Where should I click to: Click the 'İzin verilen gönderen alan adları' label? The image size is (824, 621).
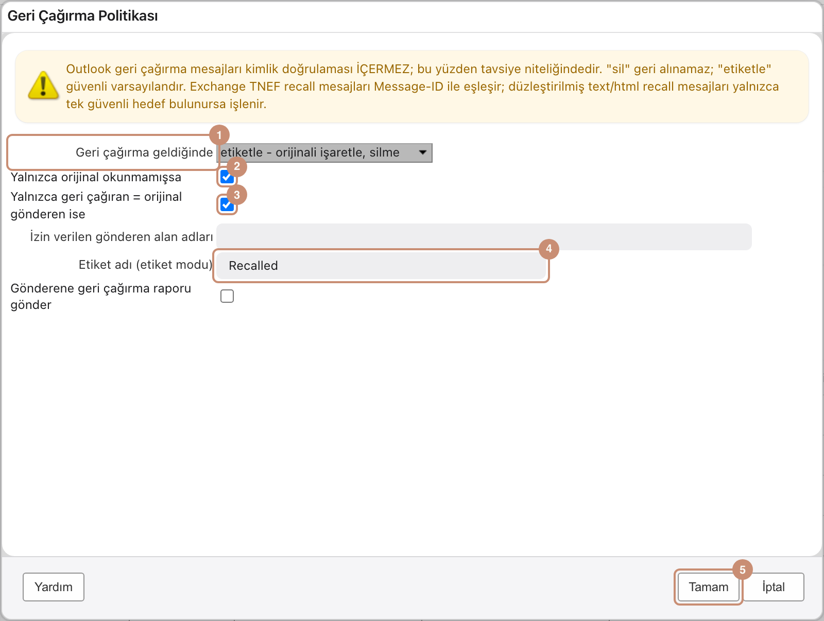click(x=122, y=237)
